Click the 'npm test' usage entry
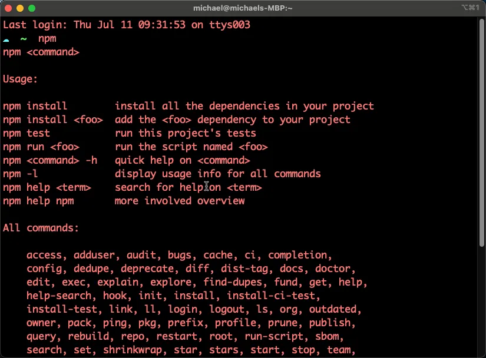The height and width of the screenshot is (358, 486). pyautogui.click(x=26, y=133)
